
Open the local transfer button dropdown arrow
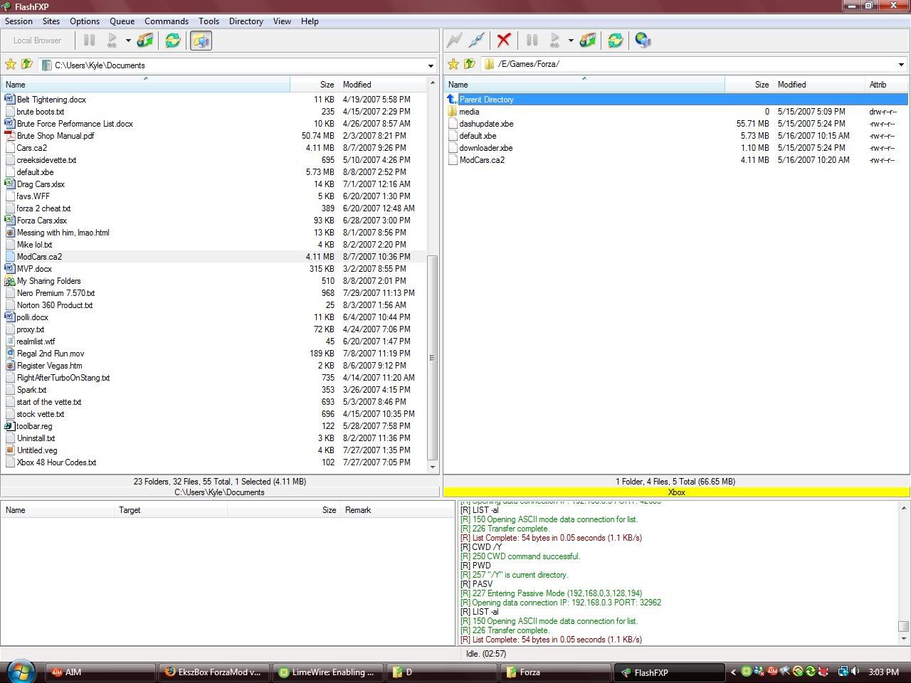click(128, 41)
